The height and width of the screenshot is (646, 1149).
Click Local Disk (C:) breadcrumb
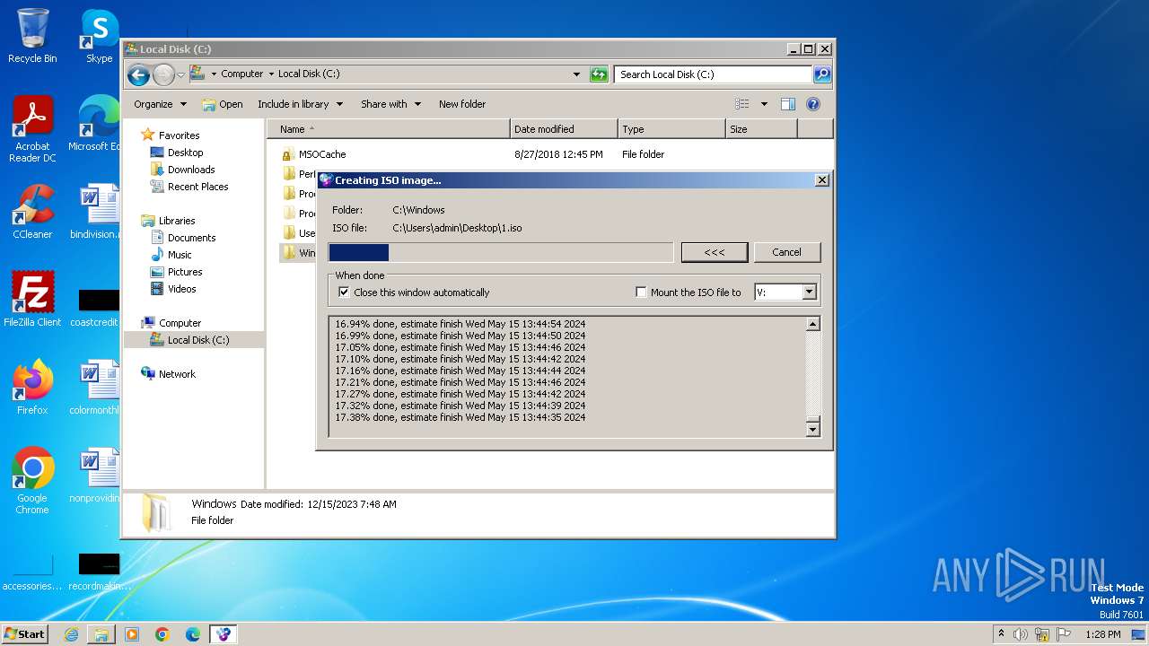309,74
